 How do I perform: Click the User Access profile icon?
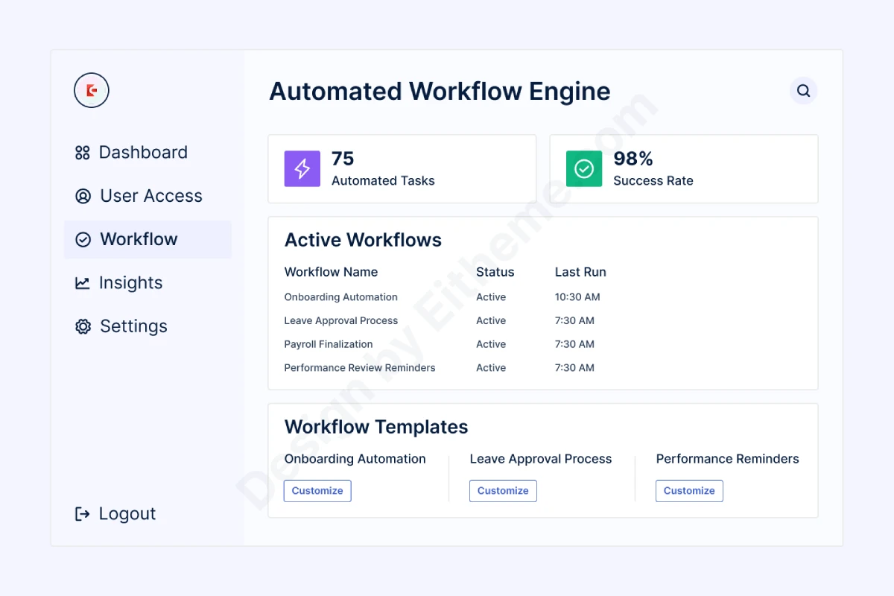tap(83, 196)
